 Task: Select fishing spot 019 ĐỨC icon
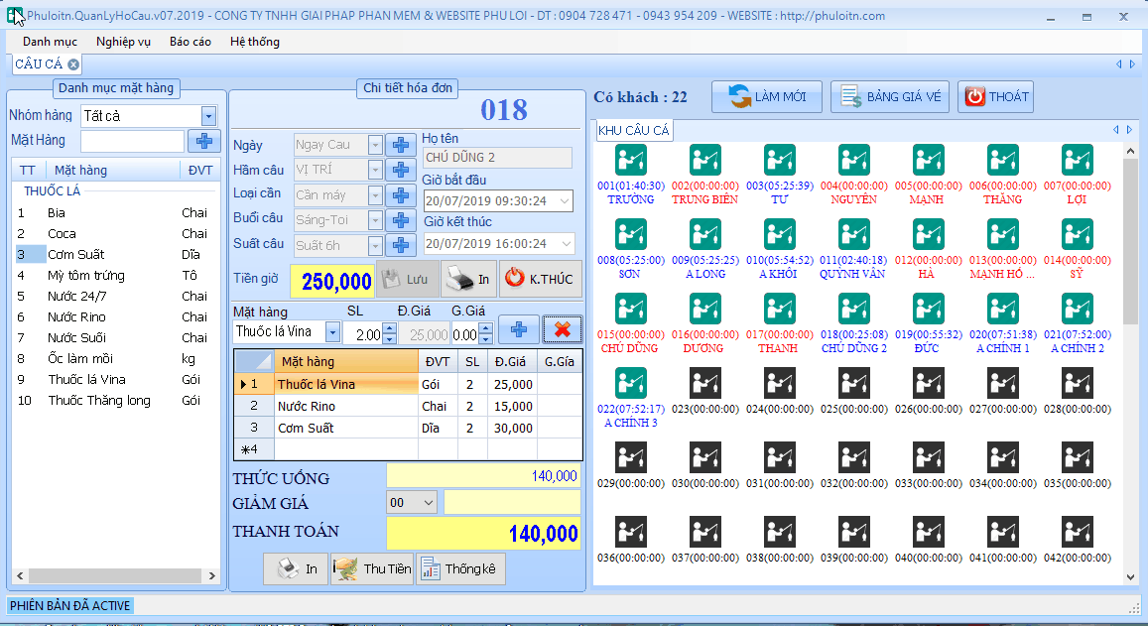[x=929, y=309]
